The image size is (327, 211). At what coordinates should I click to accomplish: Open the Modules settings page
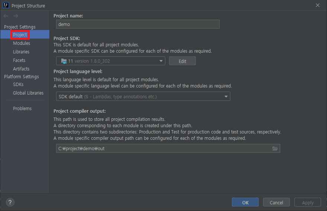tap(22, 43)
